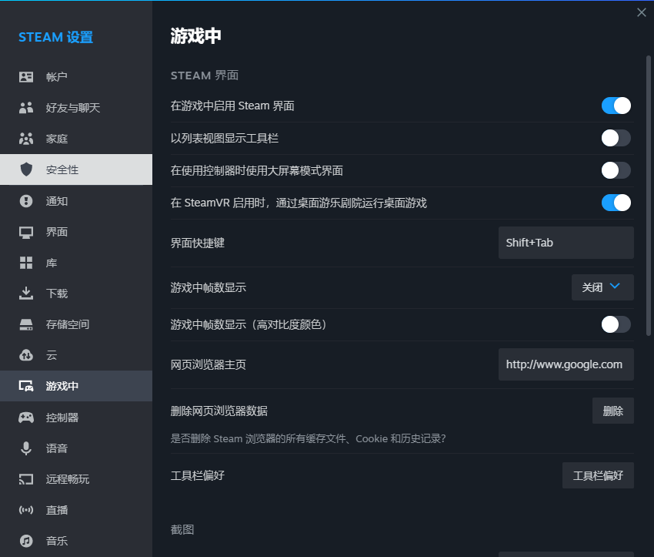The height and width of the screenshot is (557, 654).
Task: Select 直播 settings label
Action: point(57,510)
